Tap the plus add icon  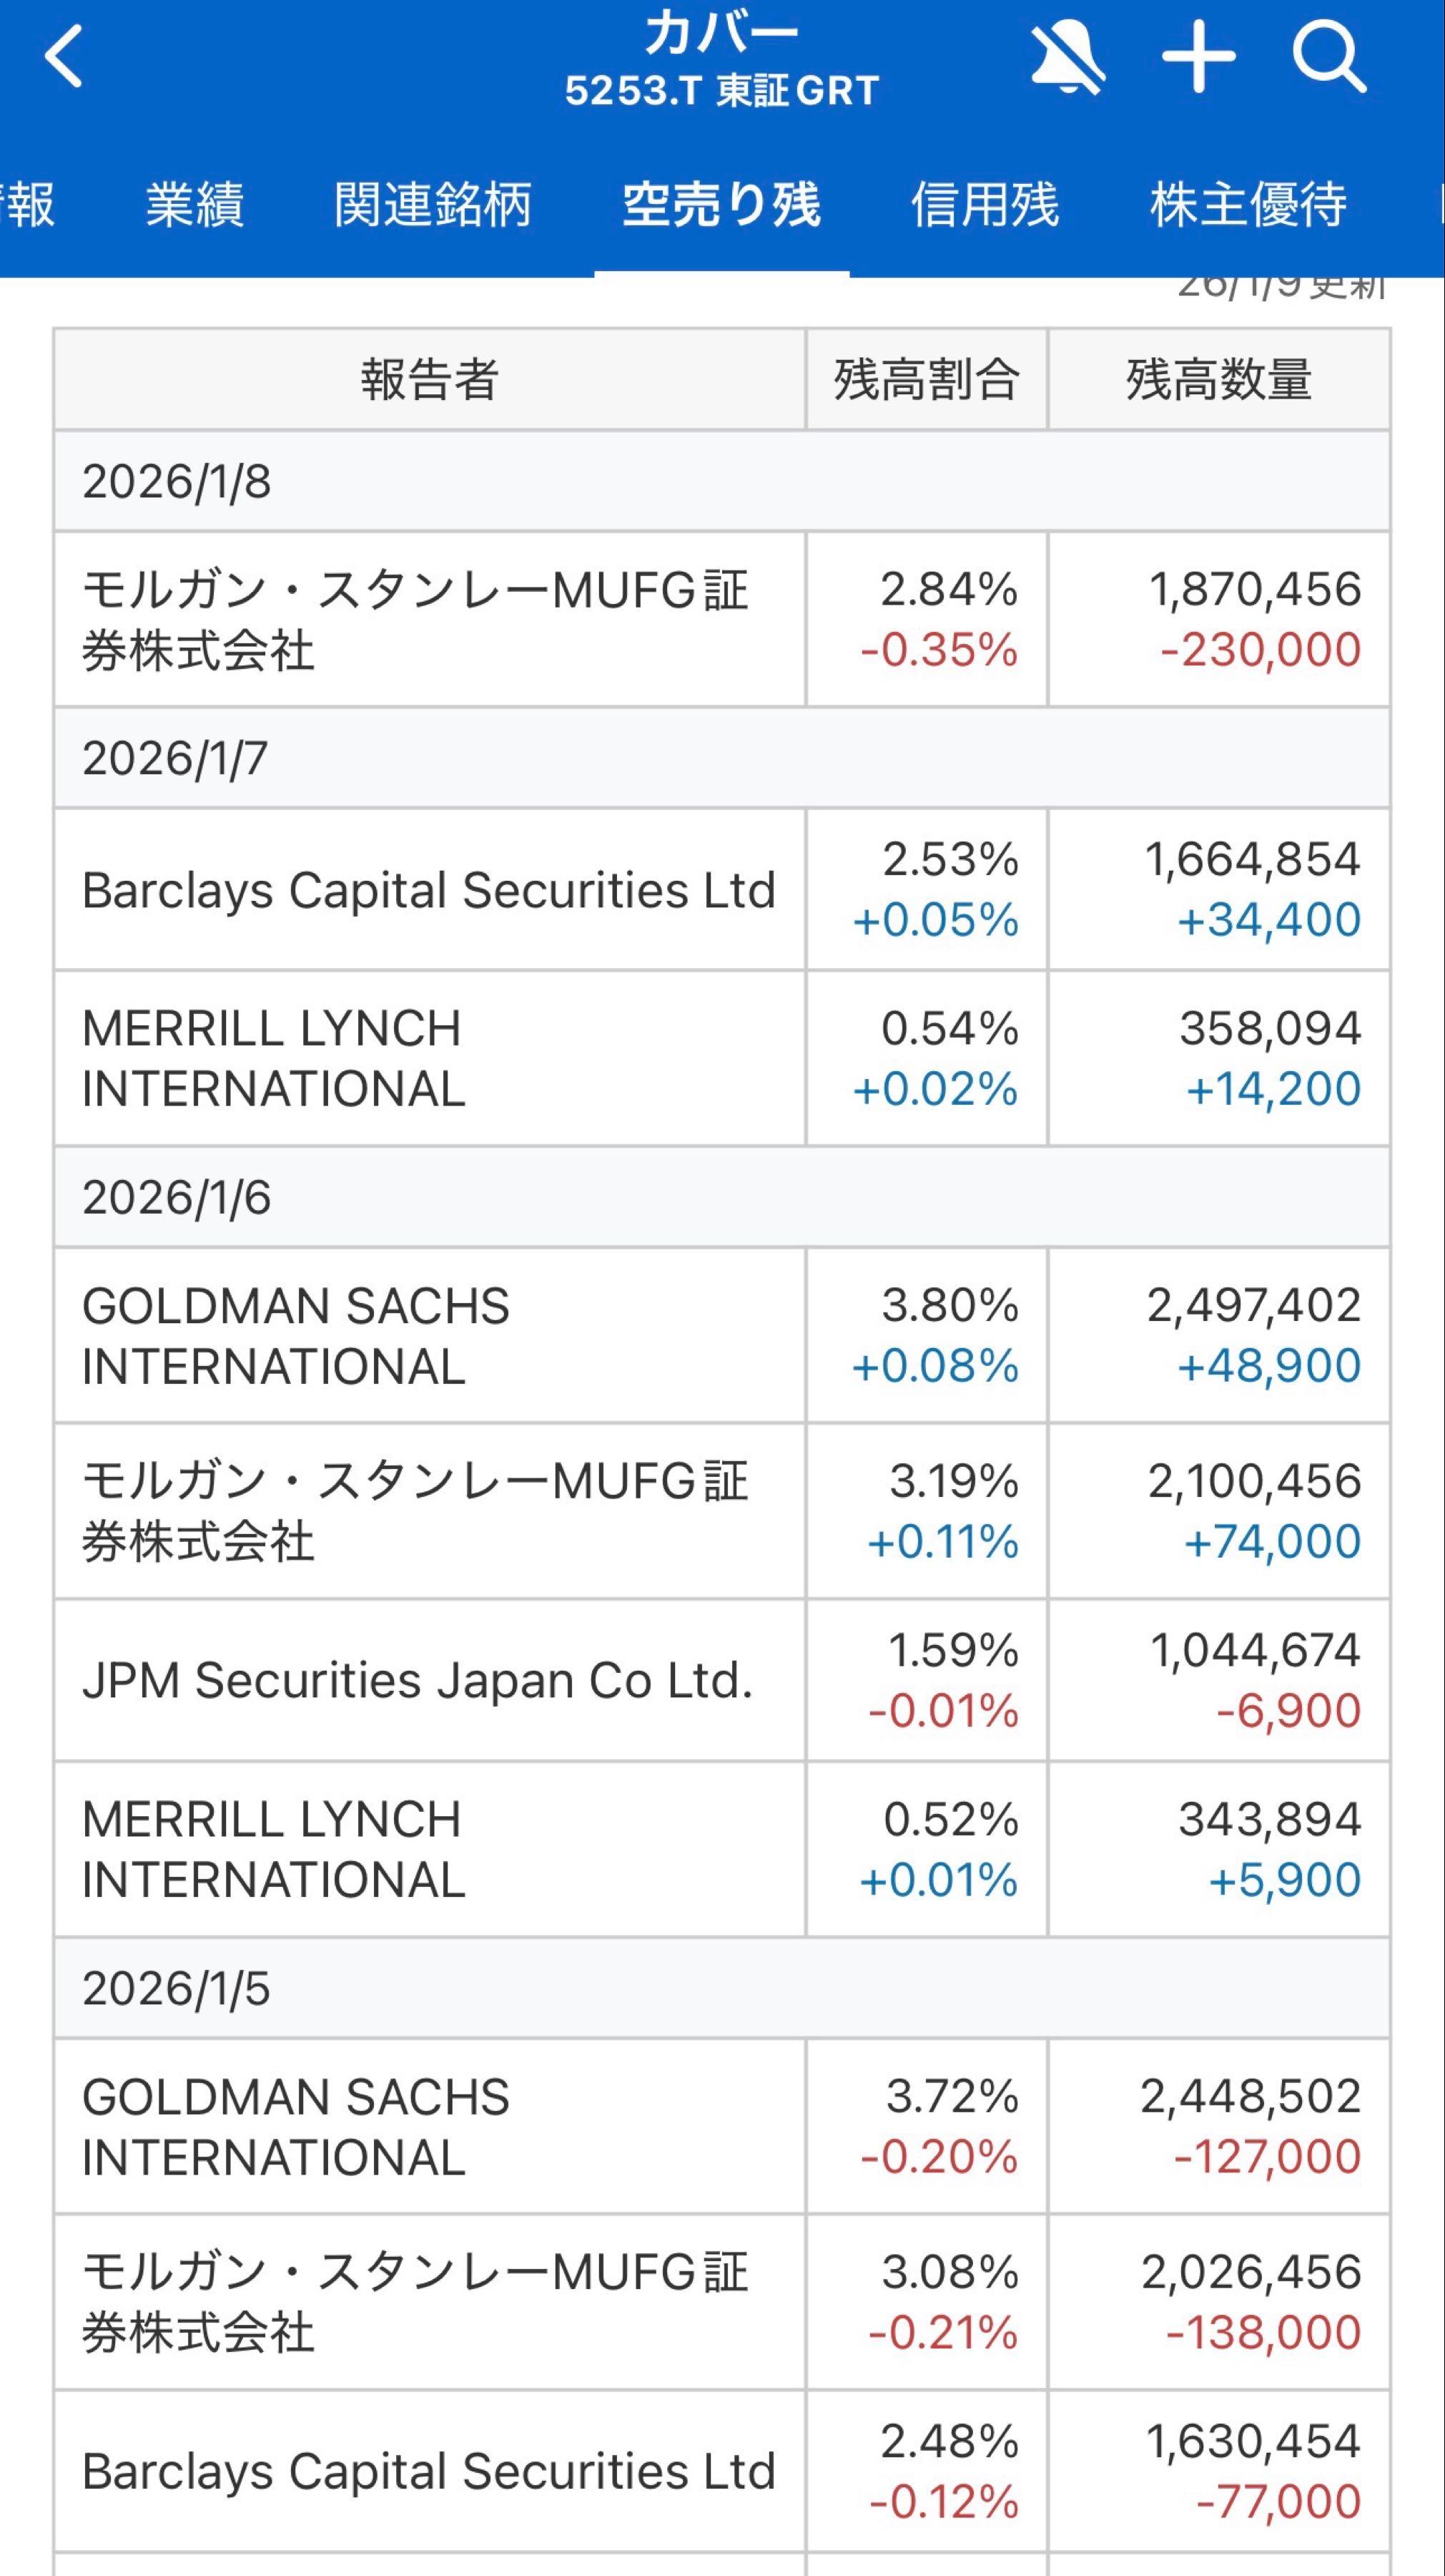coord(1198,58)
